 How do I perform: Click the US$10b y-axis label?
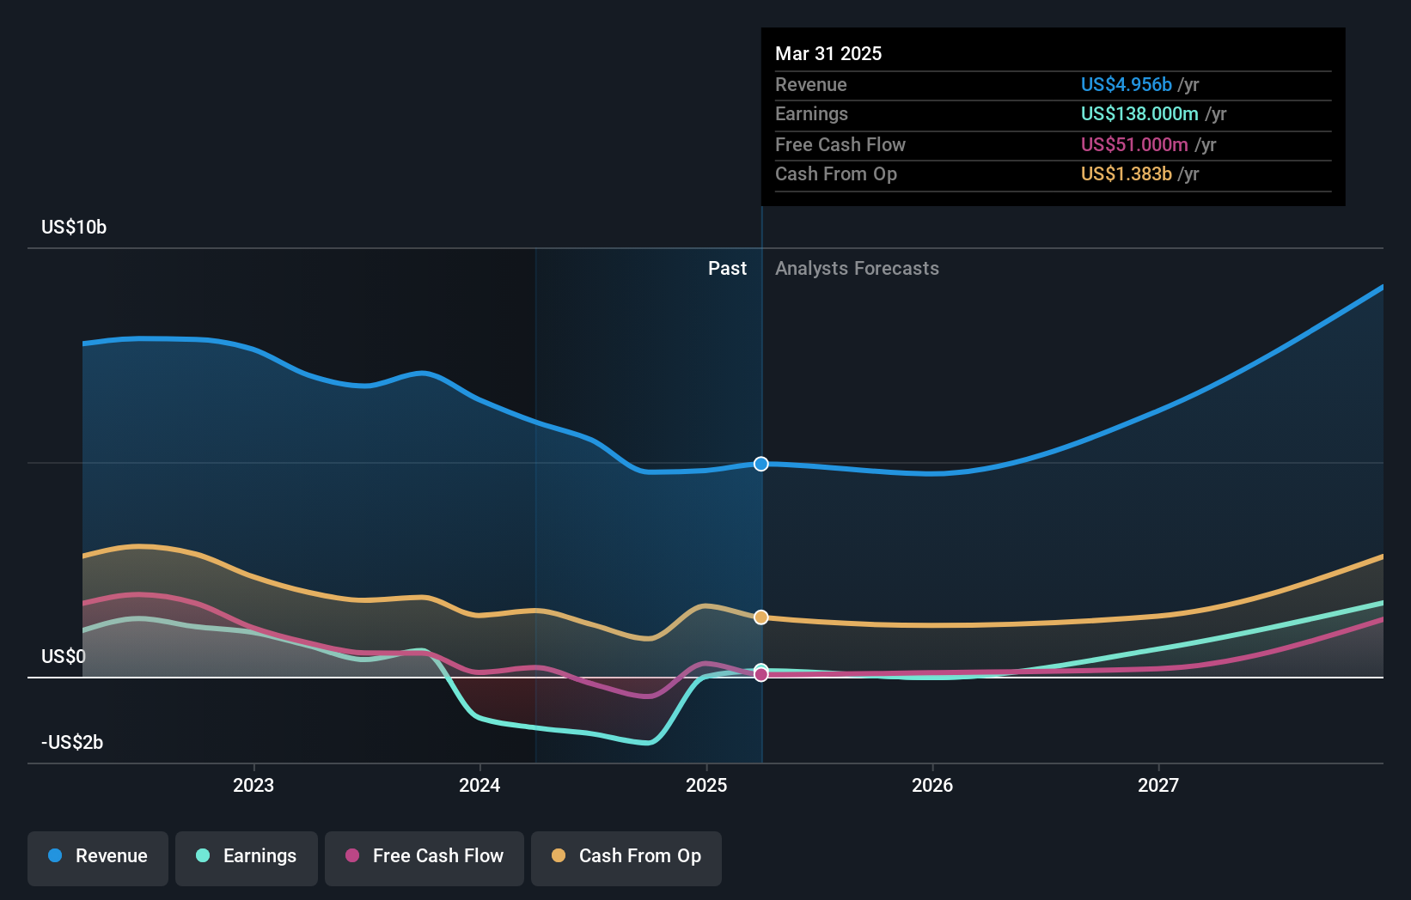click(x=74, y=227)
